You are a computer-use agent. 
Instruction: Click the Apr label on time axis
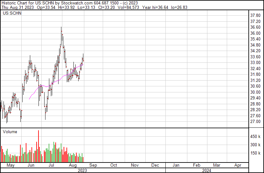238,165
